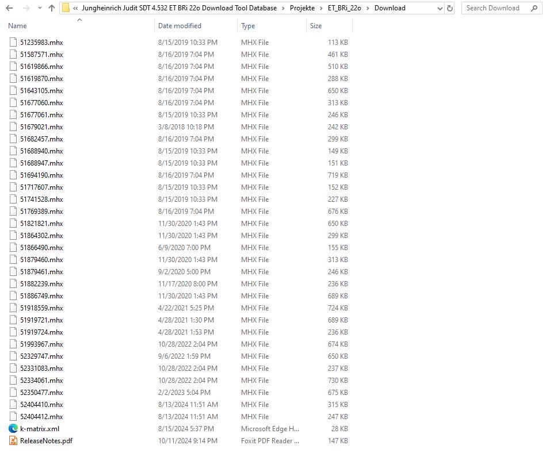550x453 pixels.
Task: Navigate to the ET_BRi_22o breadcrumb
Action: pos(345,8)
